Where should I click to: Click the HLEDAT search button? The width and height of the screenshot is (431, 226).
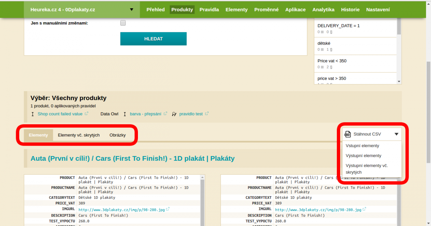tap(153, 39)
